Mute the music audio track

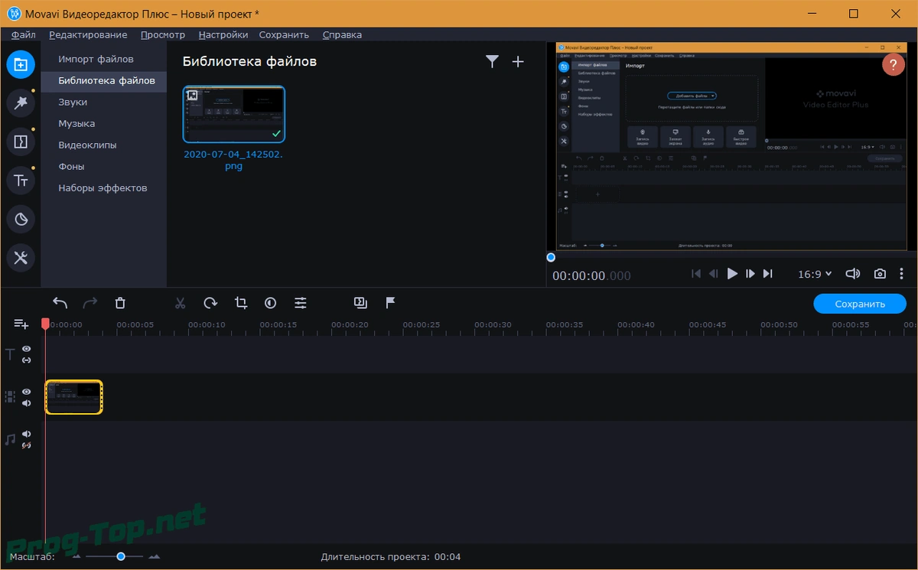coord(26,434)
